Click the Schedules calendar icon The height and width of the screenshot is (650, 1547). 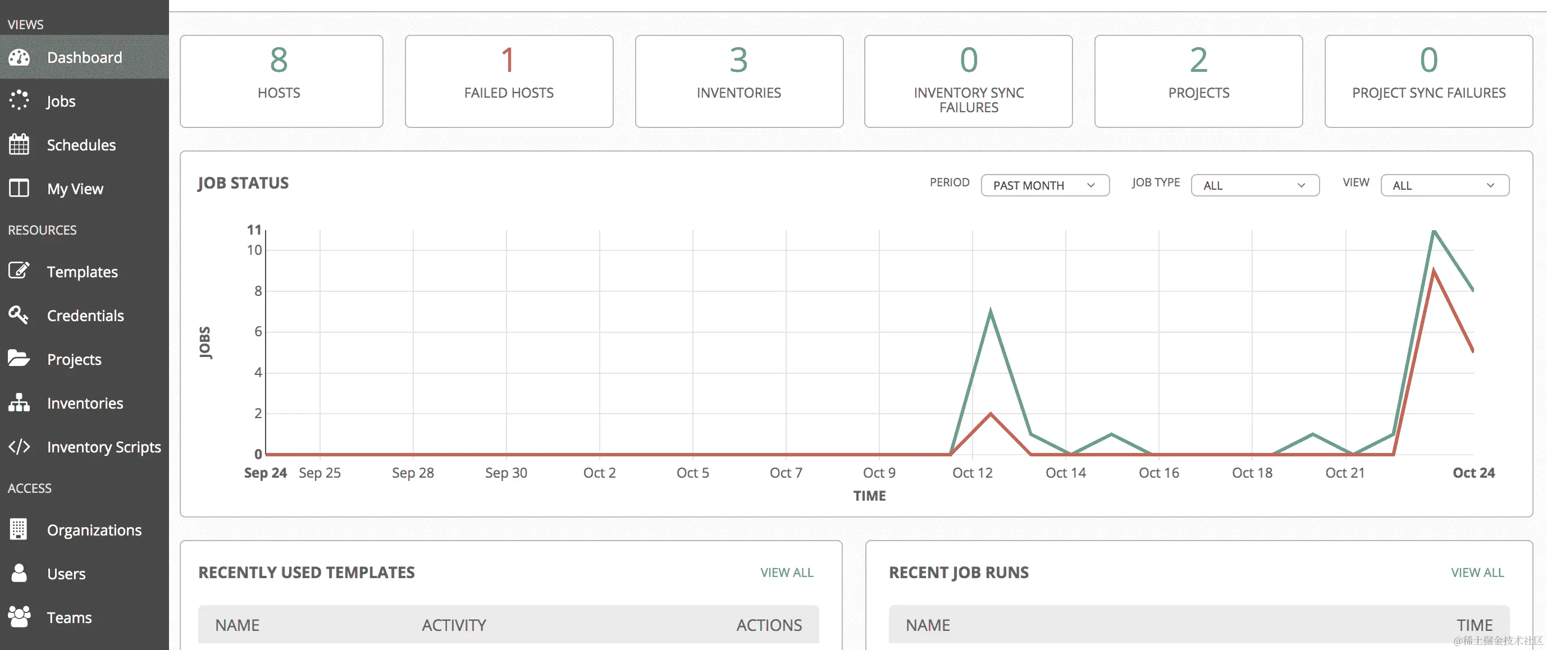click(19, 145)
